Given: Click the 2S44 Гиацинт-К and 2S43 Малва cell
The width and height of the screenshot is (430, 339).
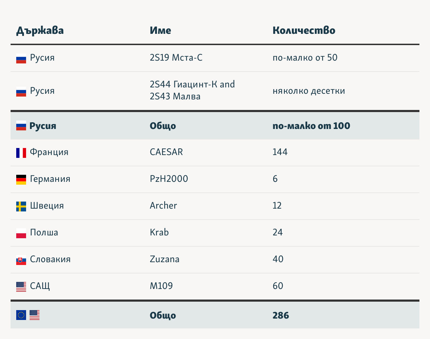Looking at the screenshot, I should pos(192,90).
